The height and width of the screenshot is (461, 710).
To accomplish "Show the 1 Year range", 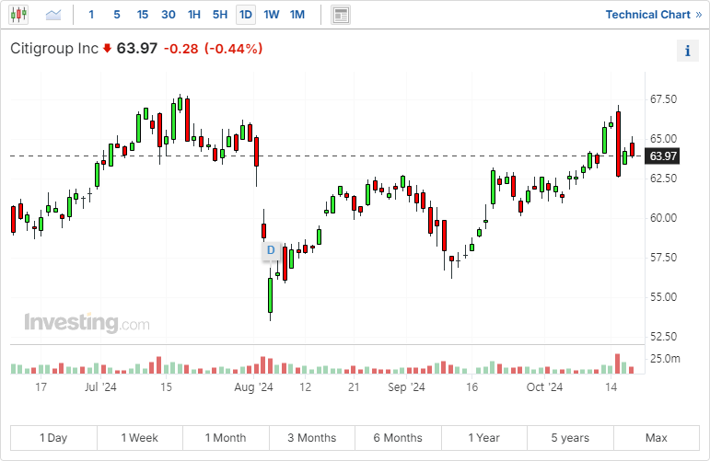I will tap(484, 438).
